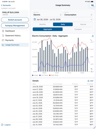Tap the Wi-Fi status icon

pos(86,2)
